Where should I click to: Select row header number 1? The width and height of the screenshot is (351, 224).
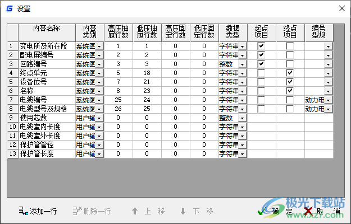[12, 46]
